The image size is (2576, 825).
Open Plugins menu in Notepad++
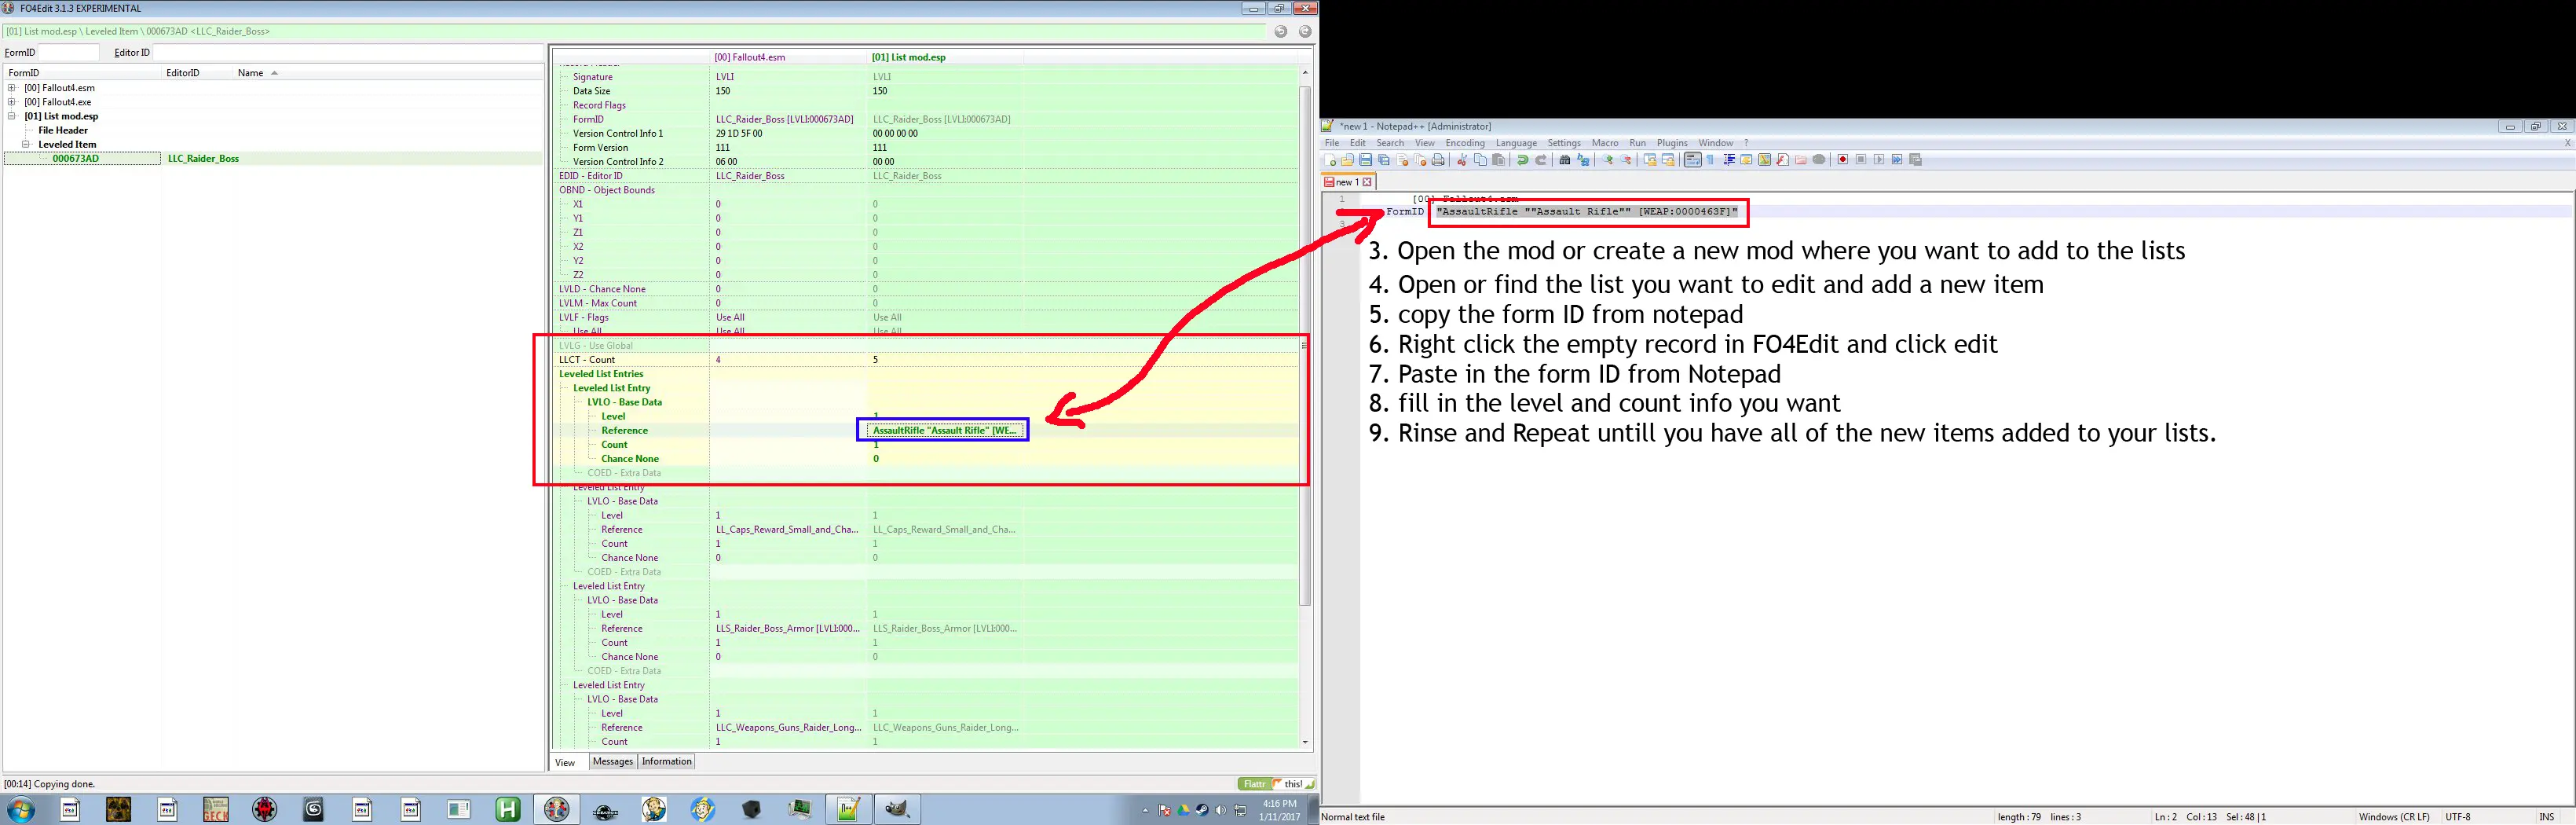[x=1672, y=143]
